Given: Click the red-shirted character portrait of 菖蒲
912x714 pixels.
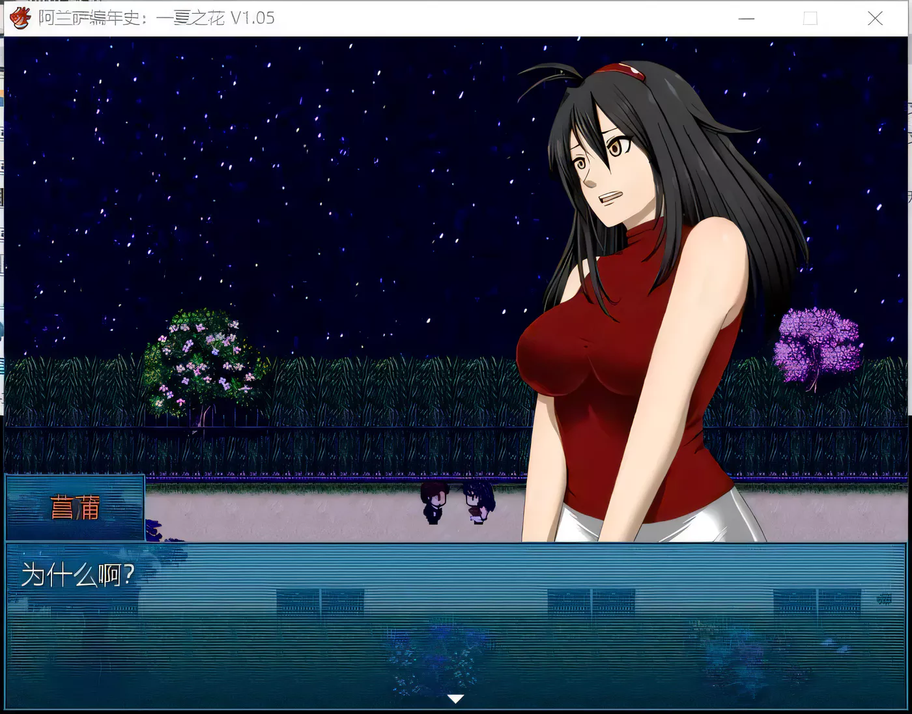Looking at the screenshot, I should click(619, 293).
